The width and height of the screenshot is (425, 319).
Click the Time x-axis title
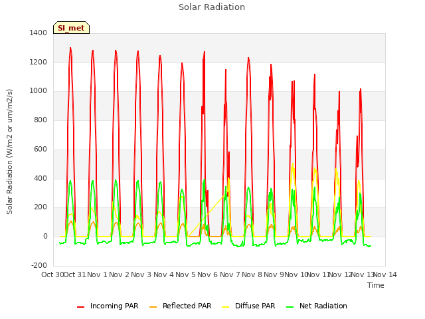(x=376, y=285)
